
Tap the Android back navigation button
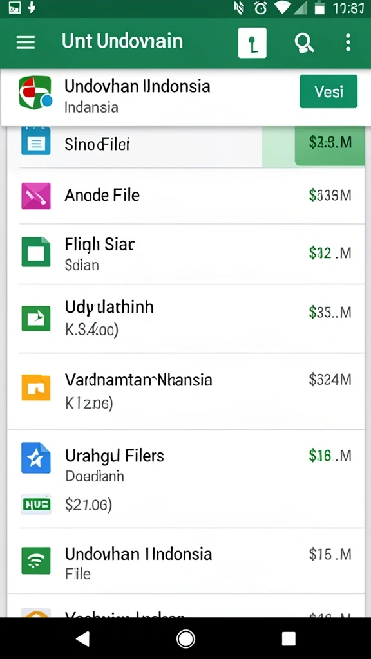83,639
